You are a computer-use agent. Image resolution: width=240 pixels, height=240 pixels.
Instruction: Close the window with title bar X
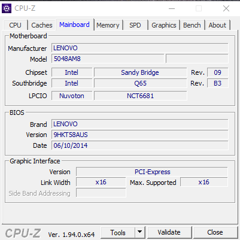(226, 8)
